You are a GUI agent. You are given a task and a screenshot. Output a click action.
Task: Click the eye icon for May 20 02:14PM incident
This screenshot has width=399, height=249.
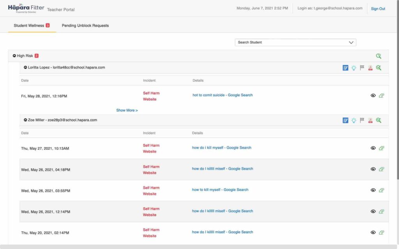pyautogui.click(x=373, y=232)
